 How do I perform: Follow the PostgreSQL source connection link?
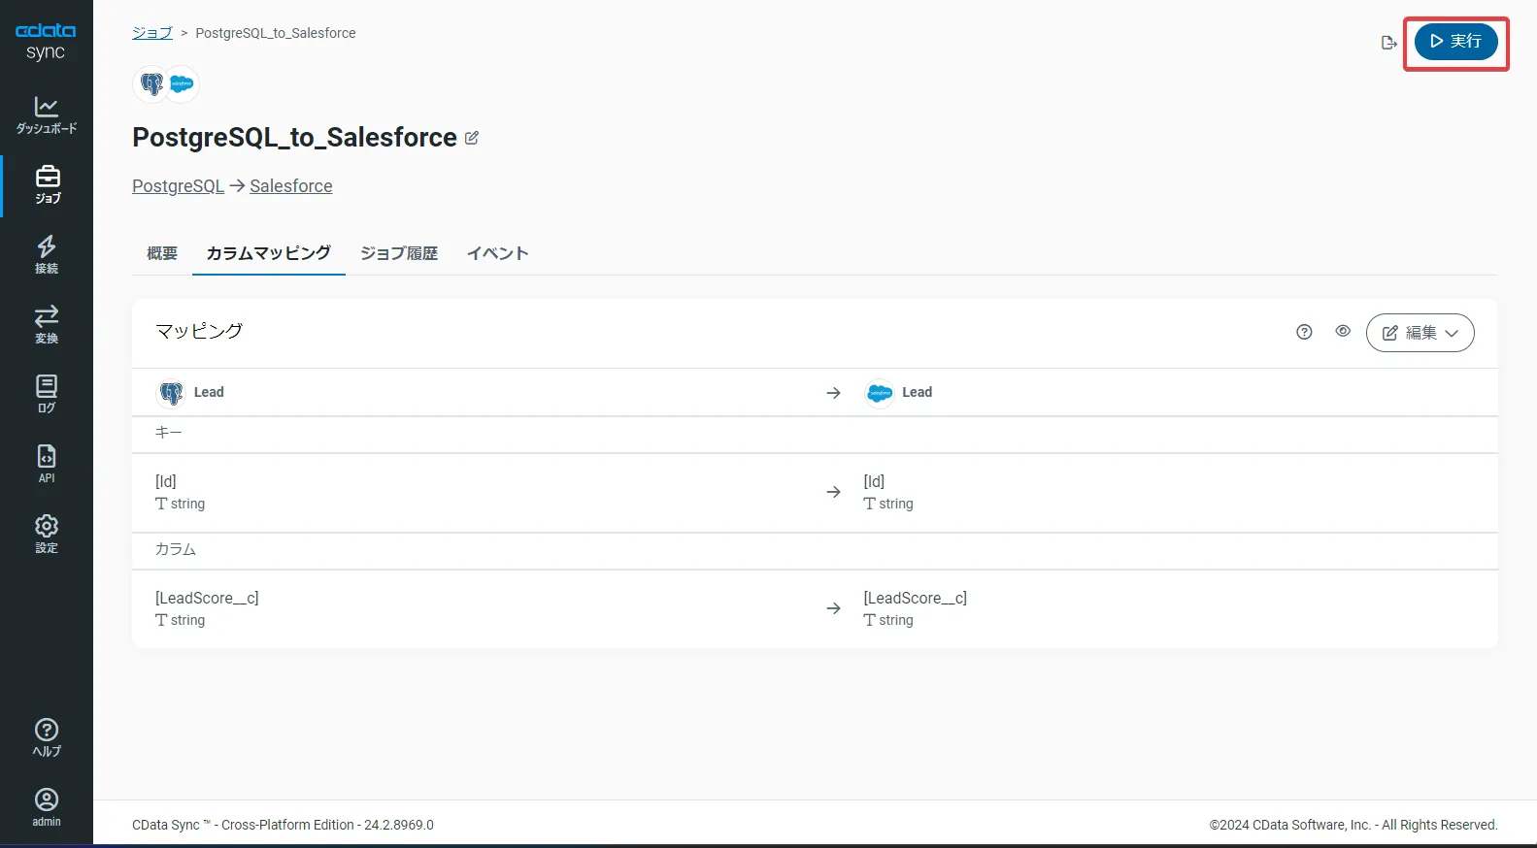(178, 186)
